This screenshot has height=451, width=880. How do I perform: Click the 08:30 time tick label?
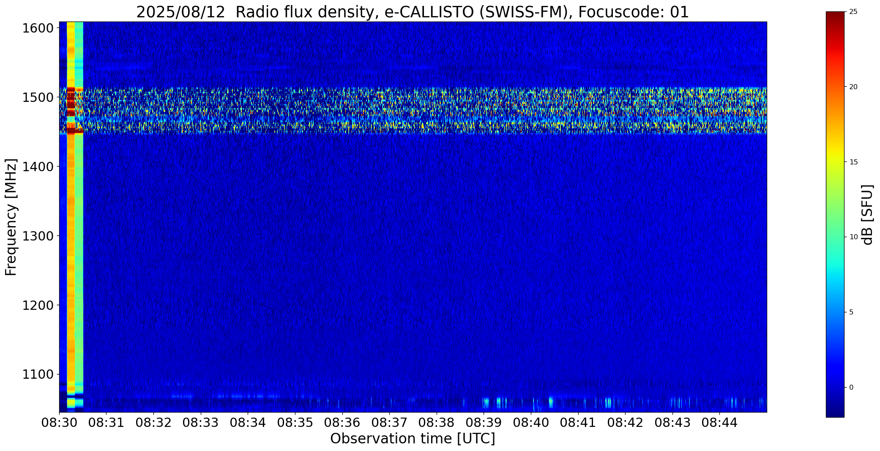[59, 422]
